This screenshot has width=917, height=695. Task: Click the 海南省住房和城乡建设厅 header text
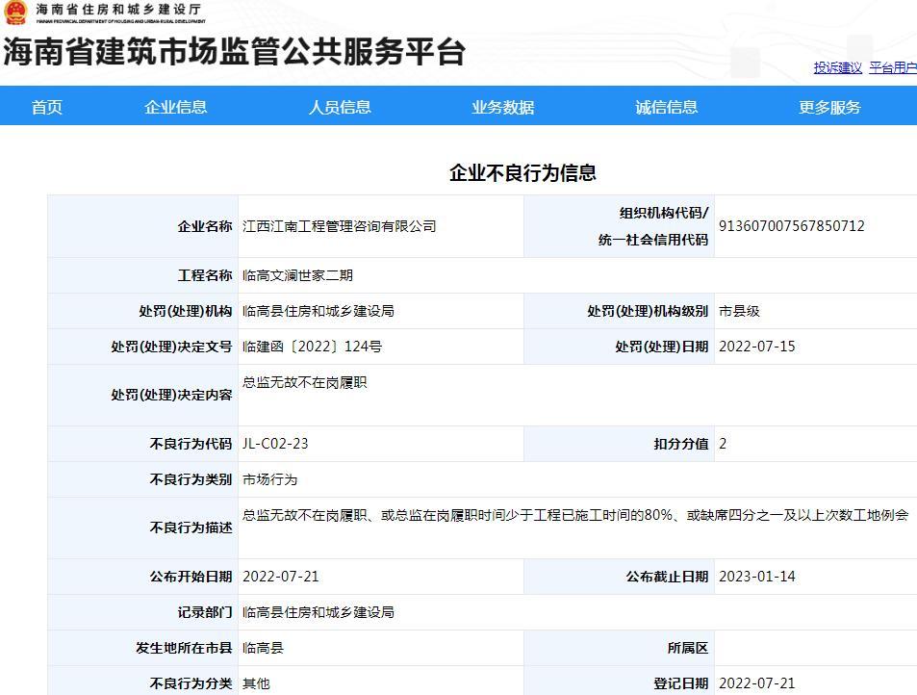(x=118, y=10)
